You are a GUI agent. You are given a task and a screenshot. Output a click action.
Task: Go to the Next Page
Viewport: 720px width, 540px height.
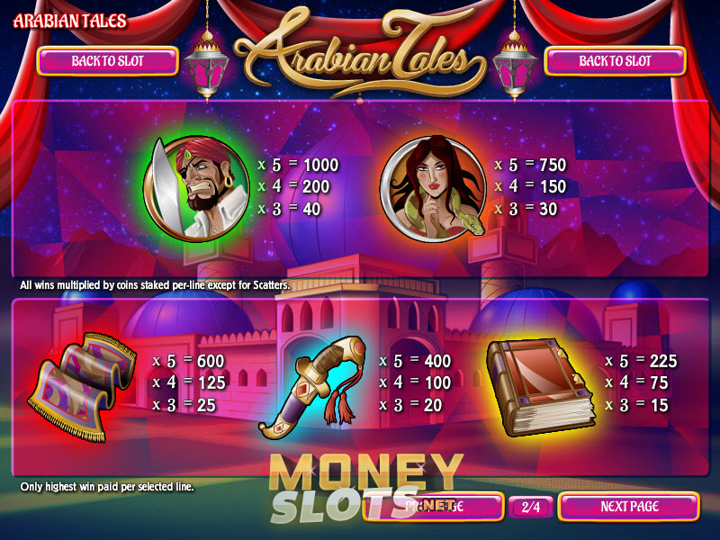629,507
